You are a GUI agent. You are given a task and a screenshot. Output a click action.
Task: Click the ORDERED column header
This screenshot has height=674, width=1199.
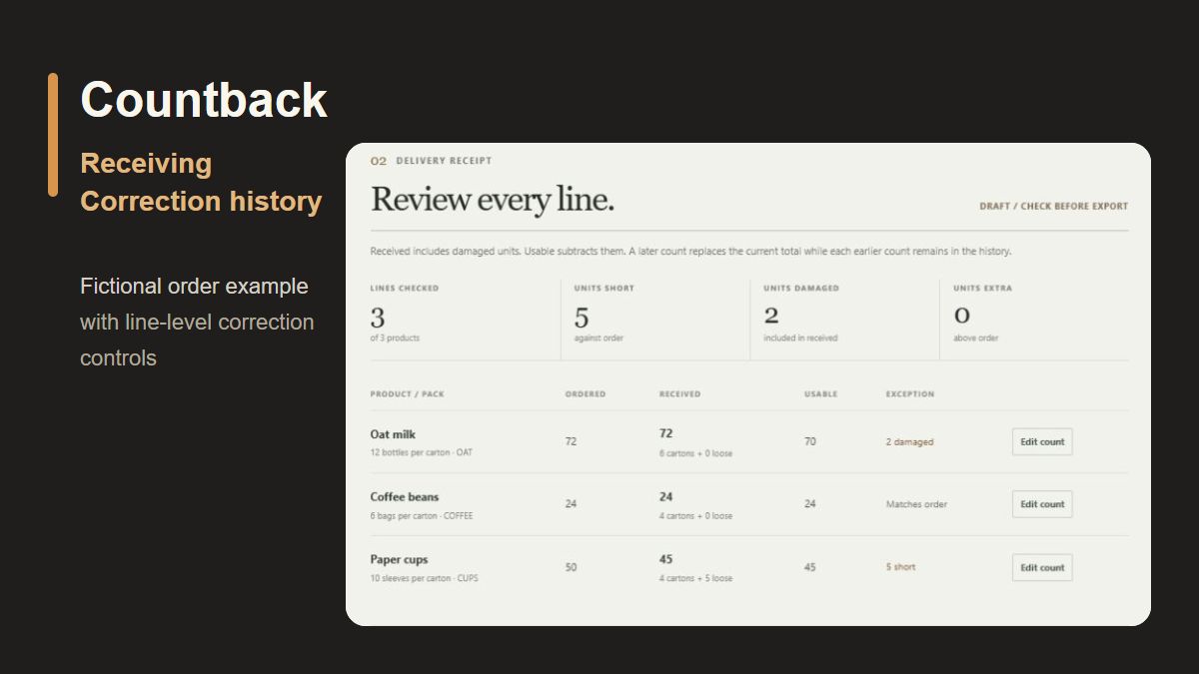[x=586, y=394]
